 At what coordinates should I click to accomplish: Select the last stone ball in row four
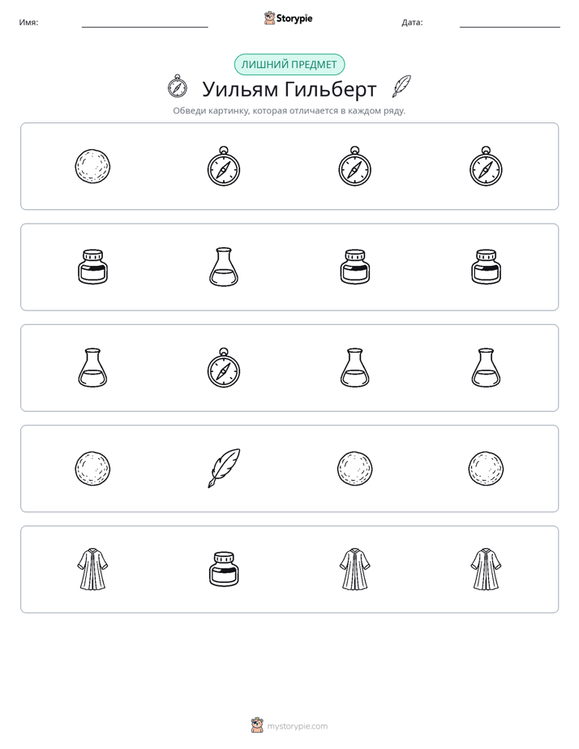click(486, 469)
